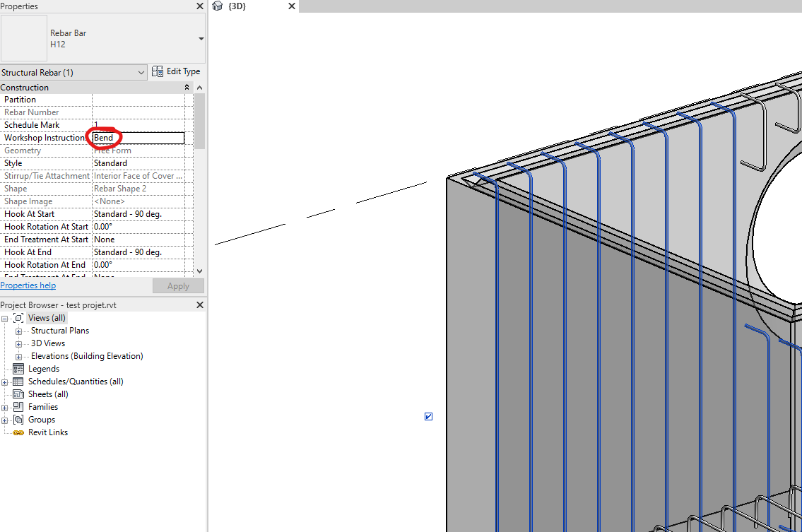The width and height of the screenshot is (802, 532).
Task: Click the Rebar Number property label
Action: tap(31, 112)
